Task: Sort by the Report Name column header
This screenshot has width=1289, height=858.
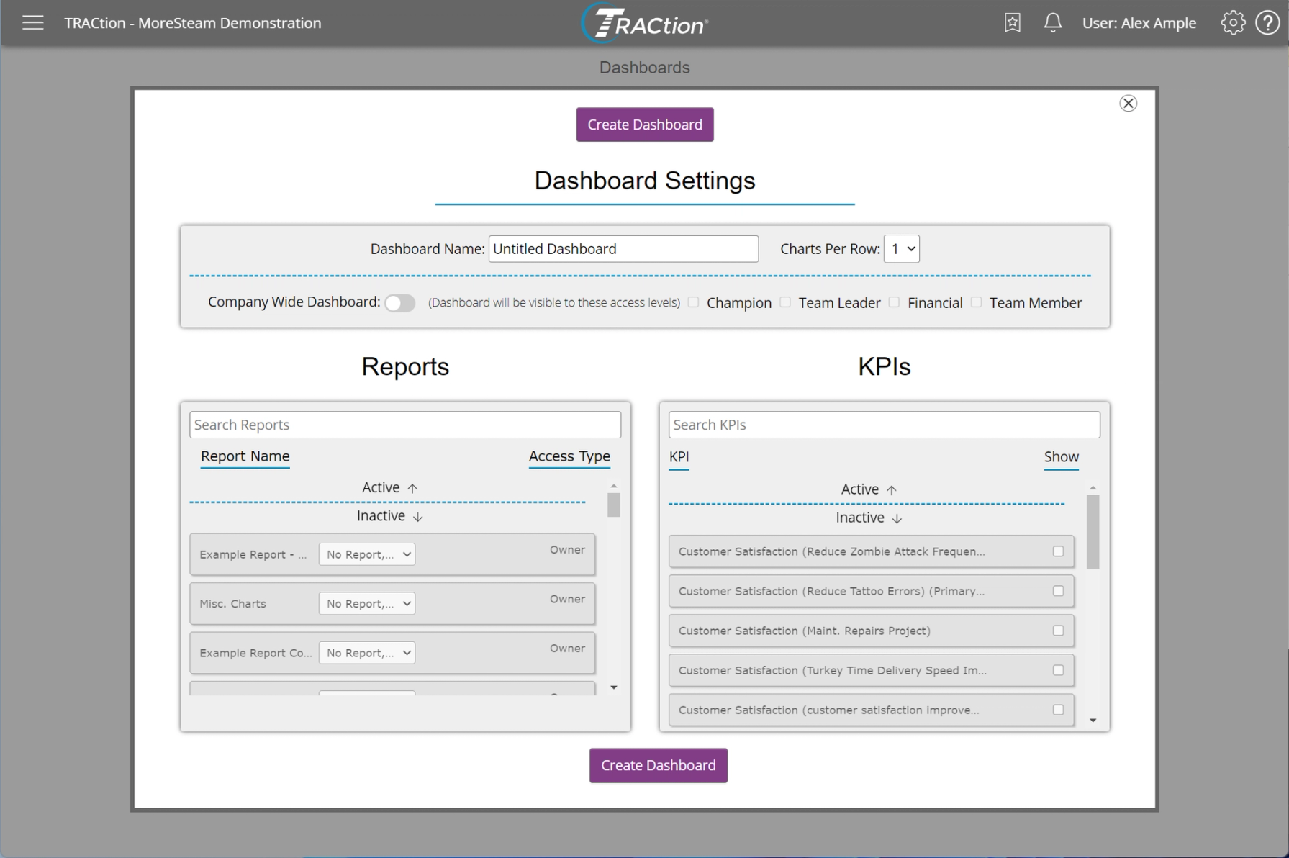Action: pyautogui.click(x=245, y=456)
